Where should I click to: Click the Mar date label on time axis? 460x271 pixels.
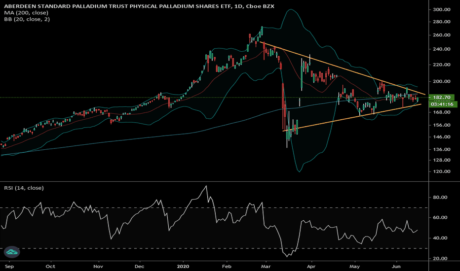266,266
